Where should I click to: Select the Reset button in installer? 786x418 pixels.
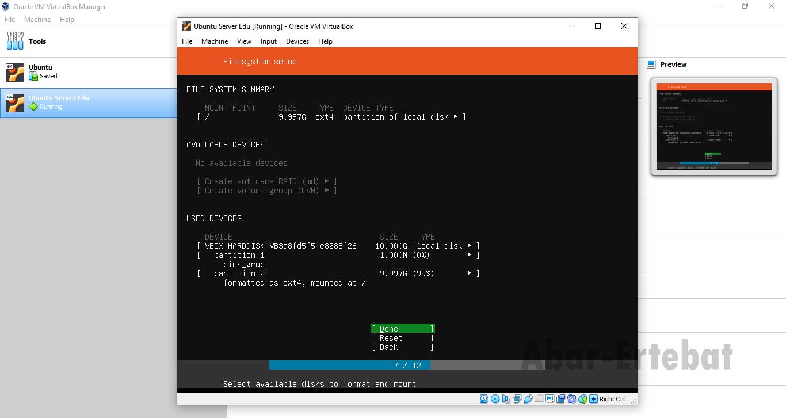(x=403, y=338)
